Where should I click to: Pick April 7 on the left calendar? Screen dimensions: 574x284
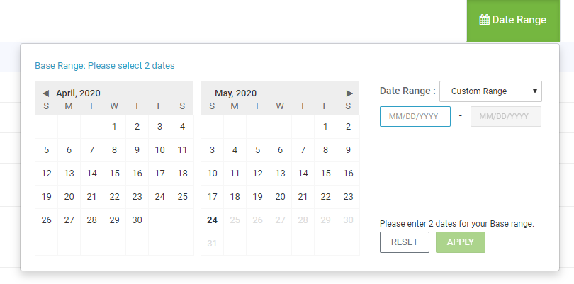pos(91,150)
